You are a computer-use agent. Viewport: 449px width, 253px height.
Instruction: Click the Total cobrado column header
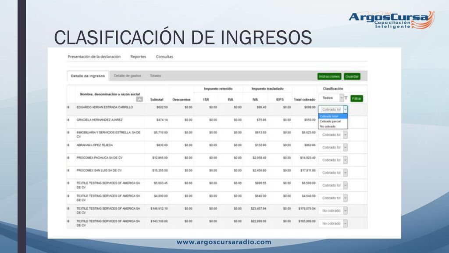[304, 100]
